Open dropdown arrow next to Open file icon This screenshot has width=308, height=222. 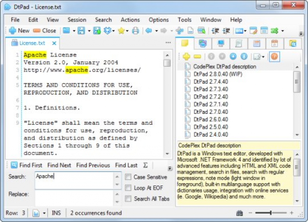click(74, 31)
